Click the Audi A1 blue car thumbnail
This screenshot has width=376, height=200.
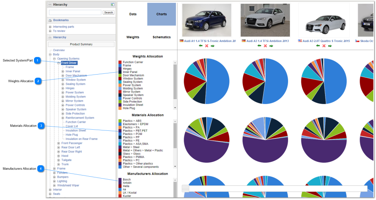pos(207,20)
